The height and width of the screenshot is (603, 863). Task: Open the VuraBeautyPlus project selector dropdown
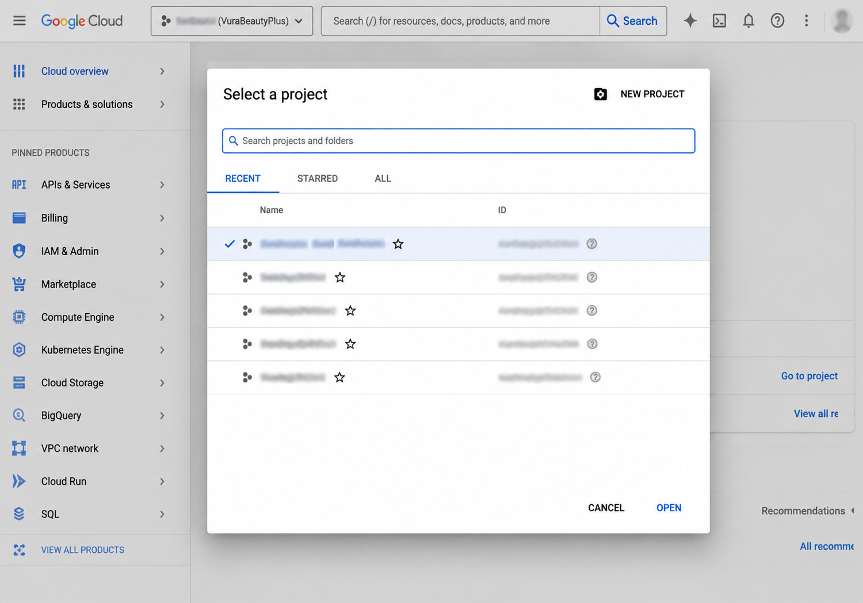tap(232, 21)
